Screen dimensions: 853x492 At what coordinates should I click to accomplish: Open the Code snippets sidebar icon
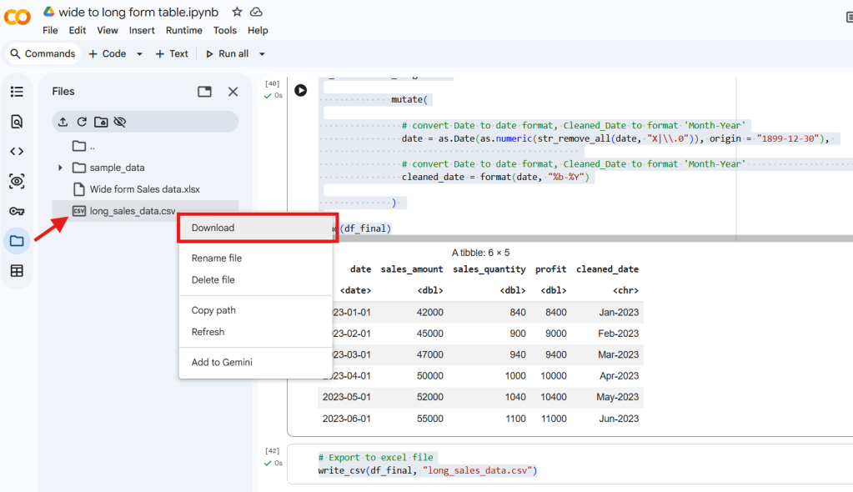17,152
